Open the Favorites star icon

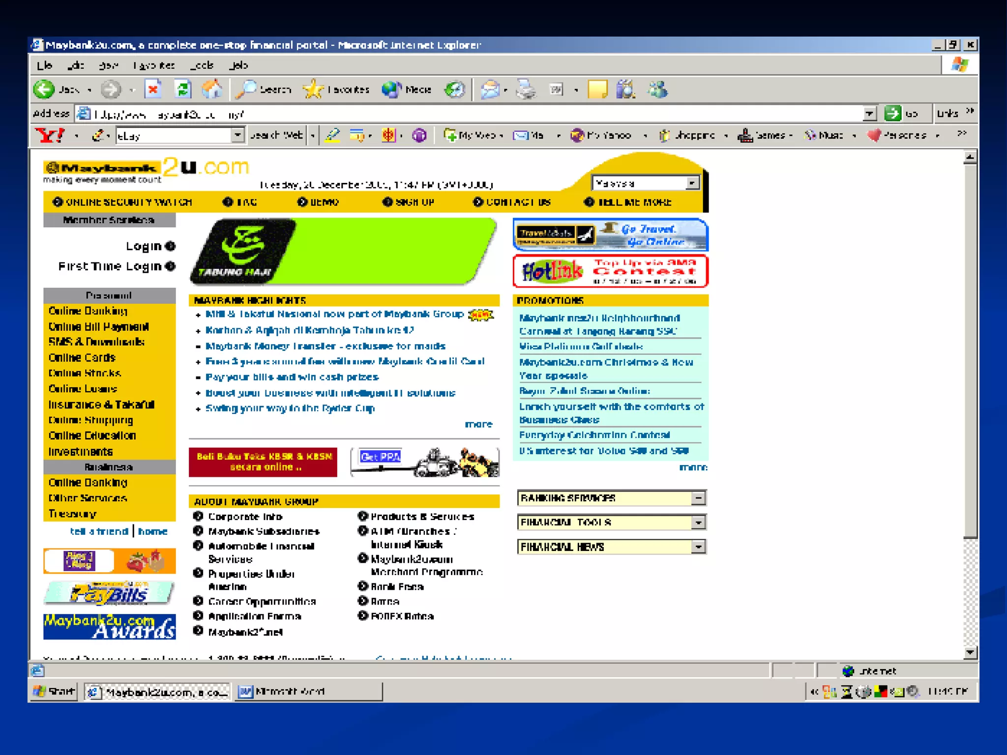313,89
